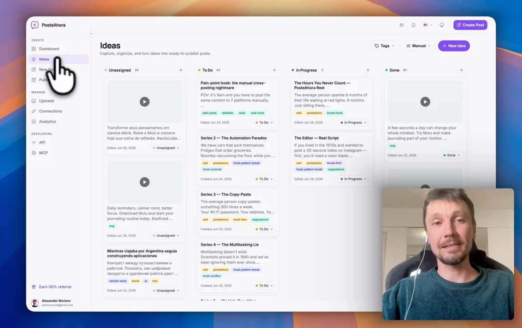The image size is (522, 328).
Task: Click the bug report icon in header
Action: pyautogui.click(x=401, y=25)
